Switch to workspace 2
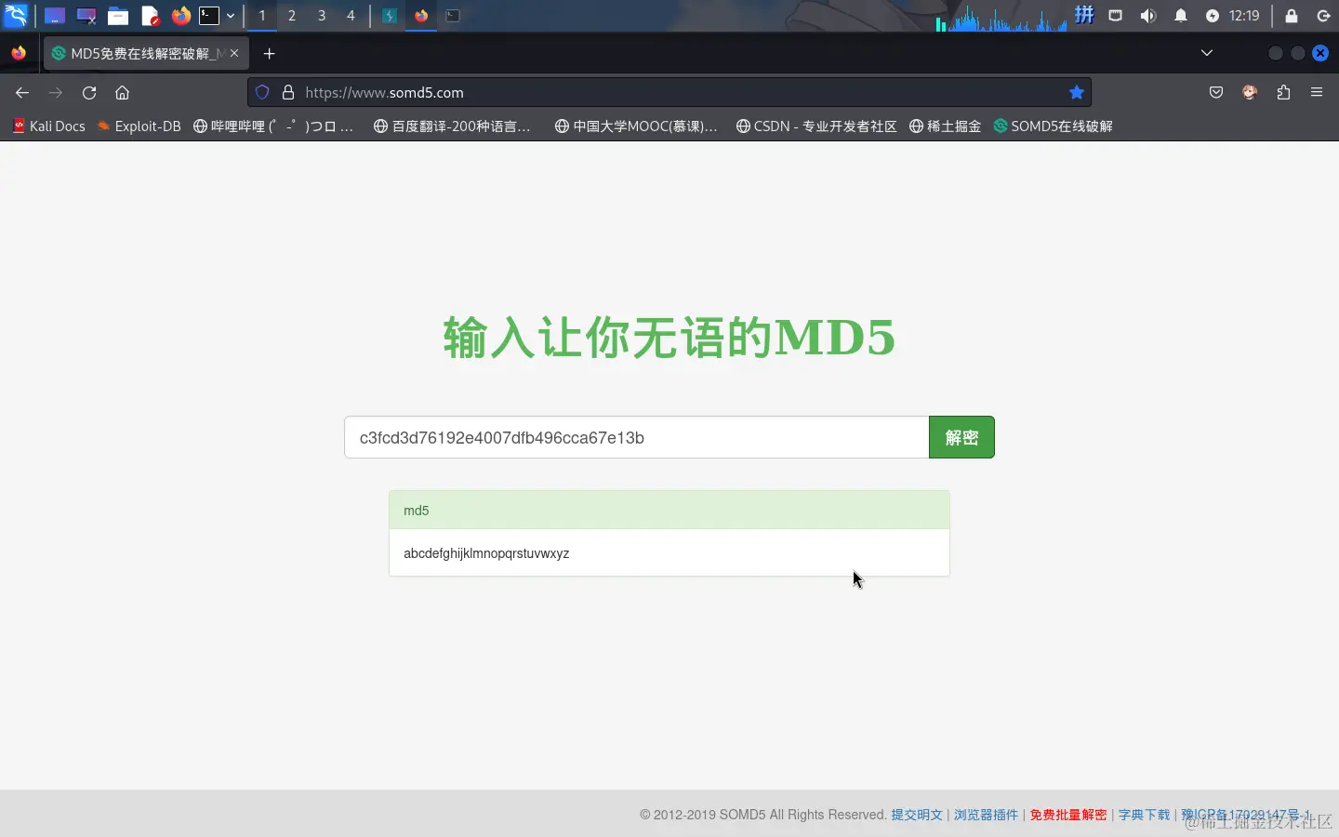Screen dimensions: 1339x837 (292, 16)
